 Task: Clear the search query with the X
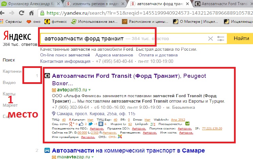211,39
